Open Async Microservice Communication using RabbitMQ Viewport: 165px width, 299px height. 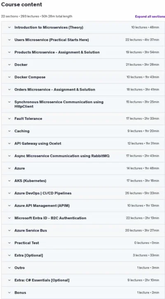pos(83,156)
